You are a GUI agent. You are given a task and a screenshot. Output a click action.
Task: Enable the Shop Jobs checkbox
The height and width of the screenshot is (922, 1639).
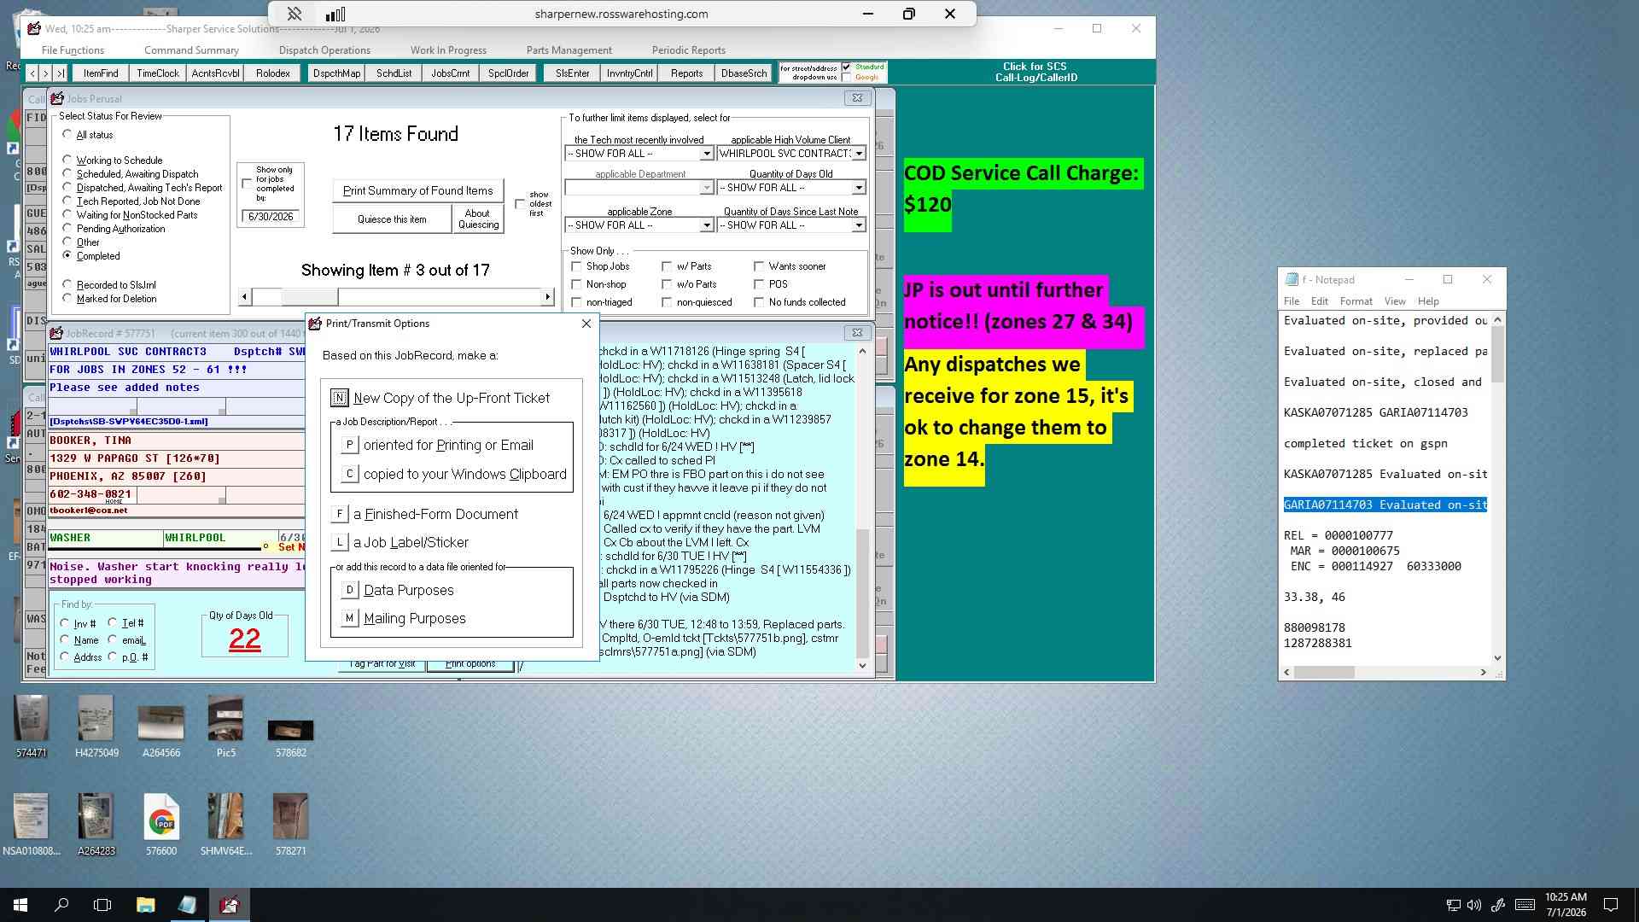(576, 266)
